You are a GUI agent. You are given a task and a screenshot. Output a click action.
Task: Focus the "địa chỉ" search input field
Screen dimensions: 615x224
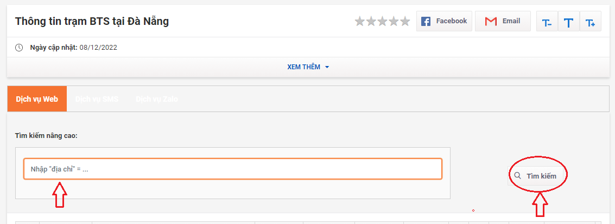233,169
